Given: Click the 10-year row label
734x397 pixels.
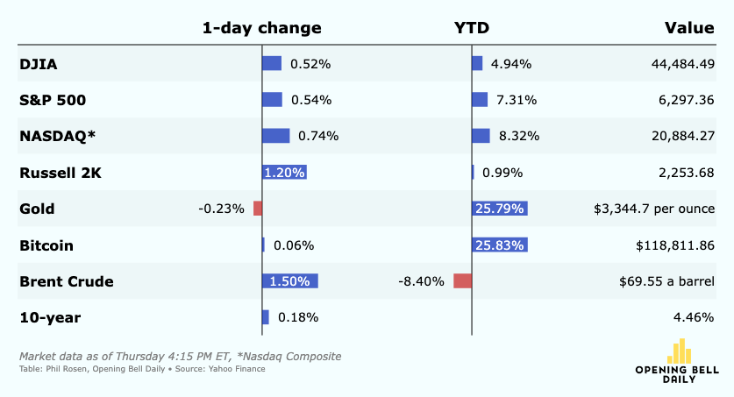Looking at the screenshot, I should click(50, 317).
